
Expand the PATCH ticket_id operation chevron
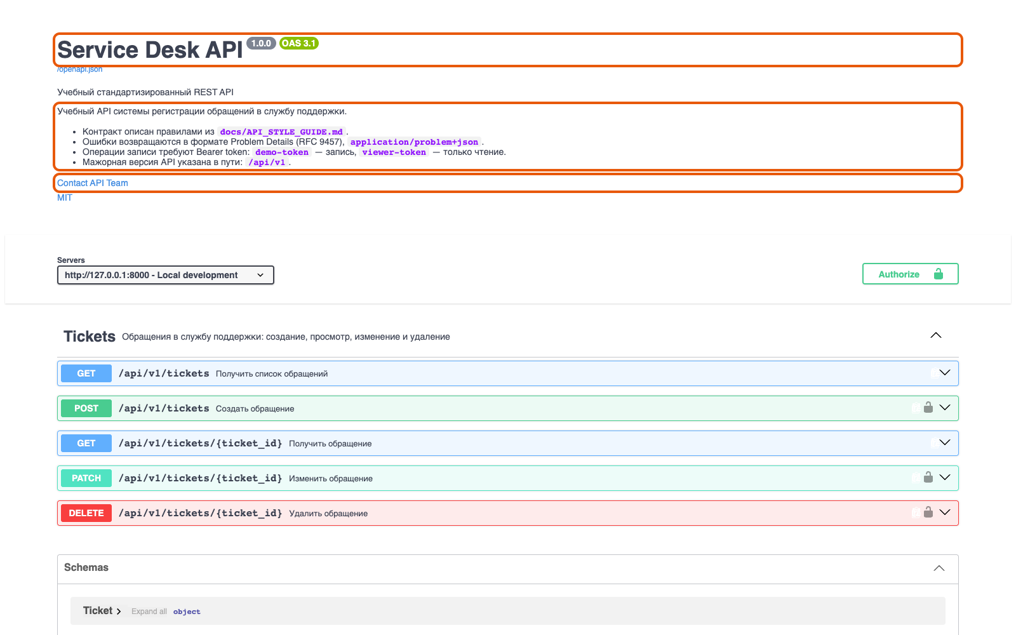coord(945,478)
